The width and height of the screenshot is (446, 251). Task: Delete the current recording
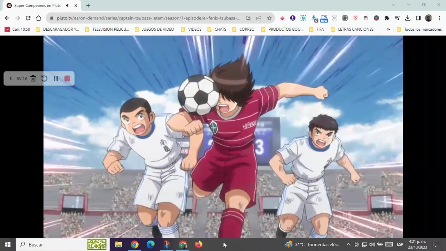click(33, 78)
